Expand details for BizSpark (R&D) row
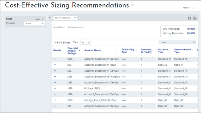201x113 pixels. click(x=55, y=88)
